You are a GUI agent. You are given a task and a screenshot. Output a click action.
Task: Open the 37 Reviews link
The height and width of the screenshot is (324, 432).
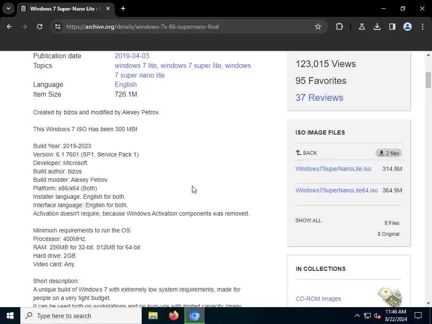coord(319,97)
